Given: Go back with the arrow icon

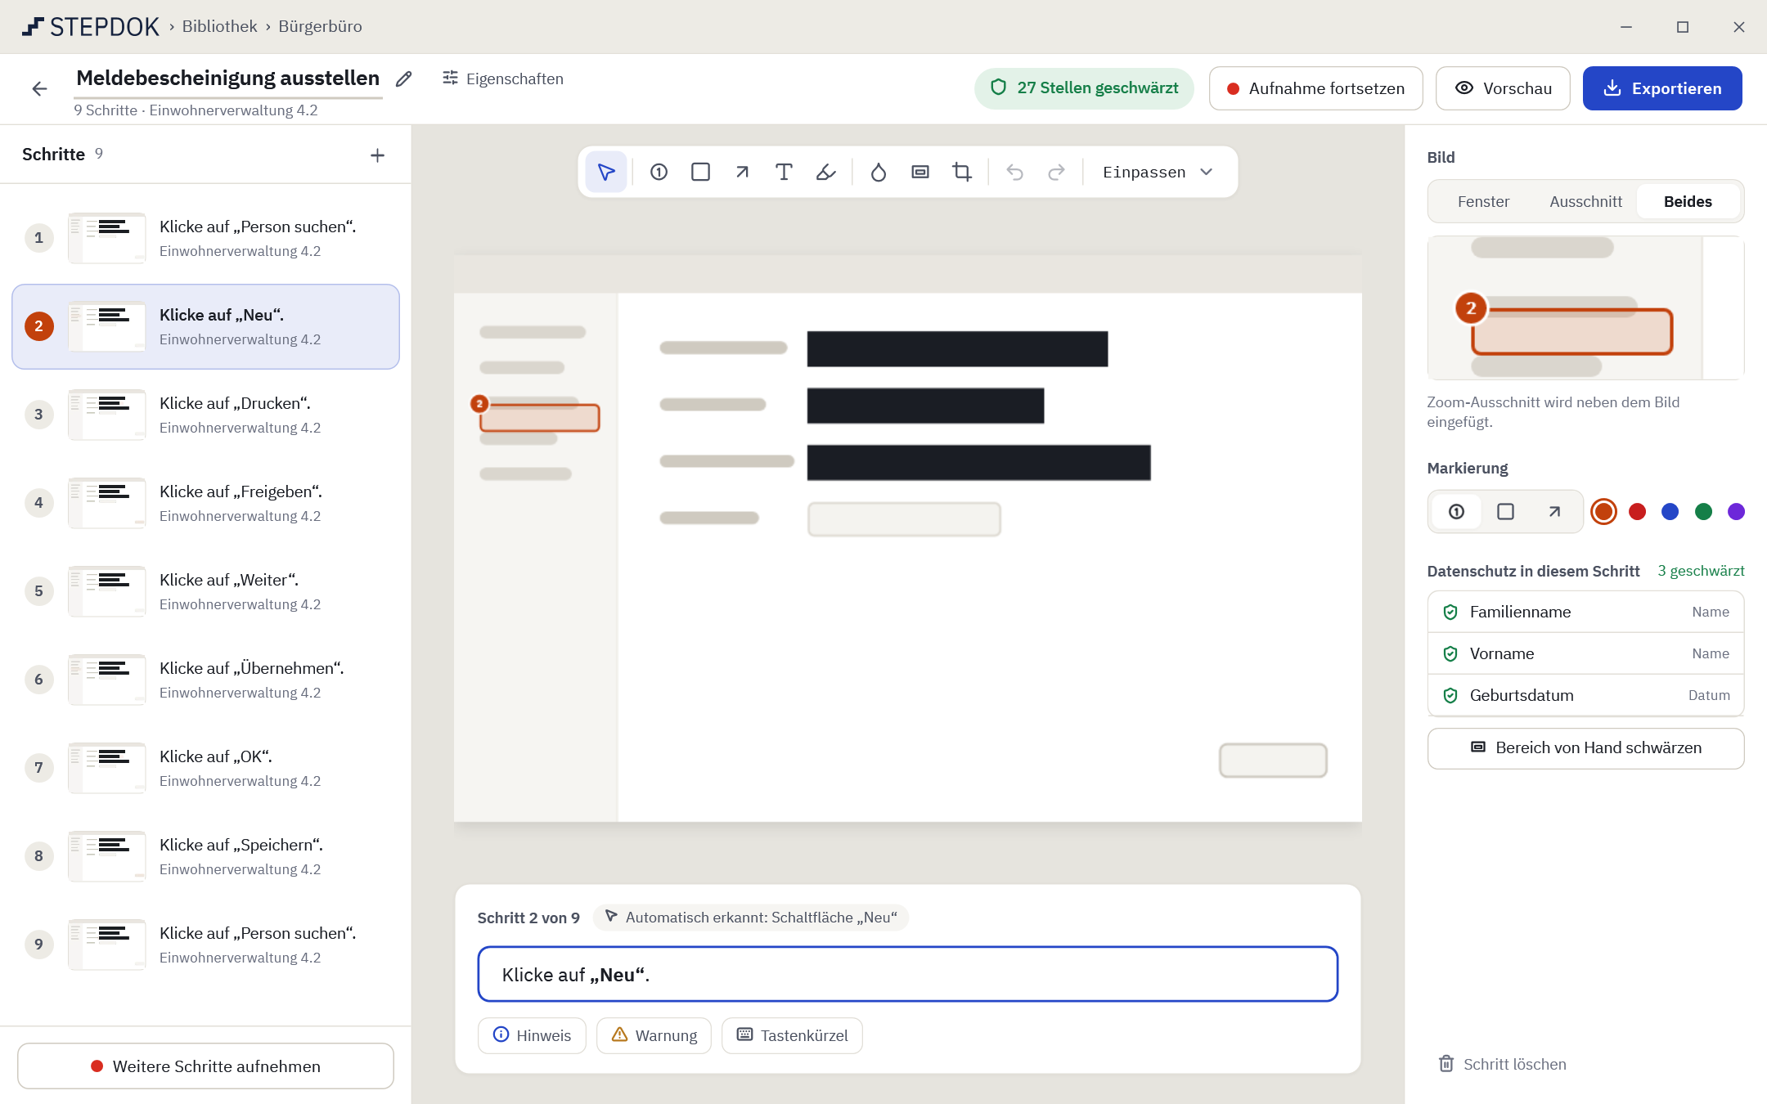Looking at the screenshot, I should pyautogui.click(x=39, y=88).
